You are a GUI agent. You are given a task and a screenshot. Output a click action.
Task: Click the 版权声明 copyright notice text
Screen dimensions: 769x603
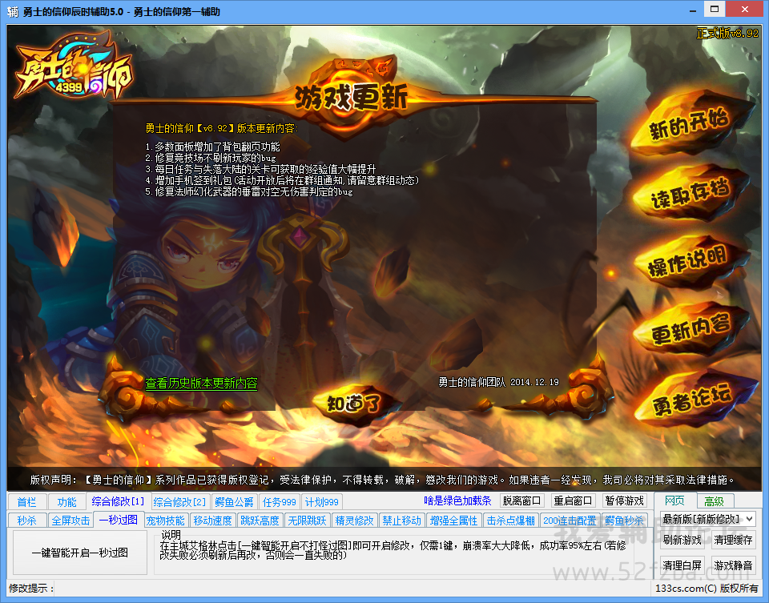pos(383,480)
